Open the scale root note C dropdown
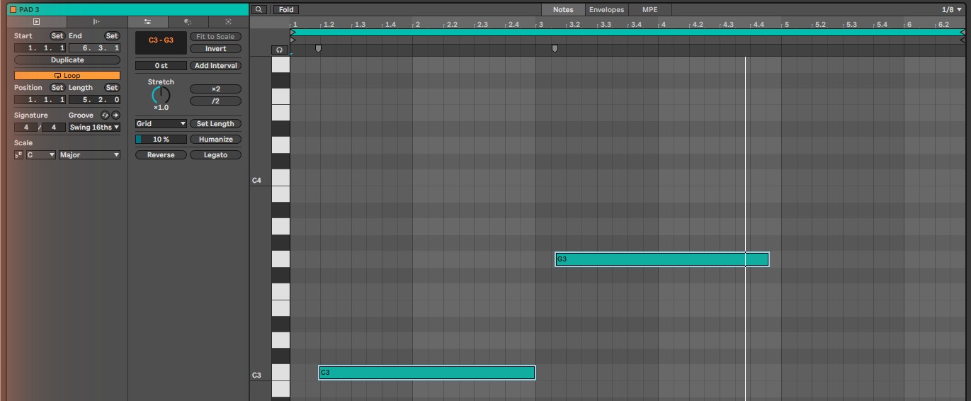 [x=41, y=154]
